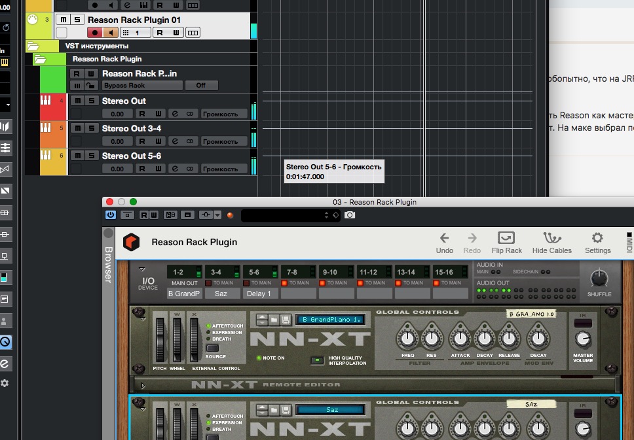Toggle Read automation on Reason Rack Plugin 01
The height and width of the screenshot is (440, 634).
pos(160,33)
